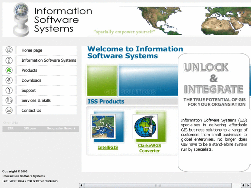Click the Information Software Systems logo text
This screenshot has width=251, height=188.
coord(63,20)
